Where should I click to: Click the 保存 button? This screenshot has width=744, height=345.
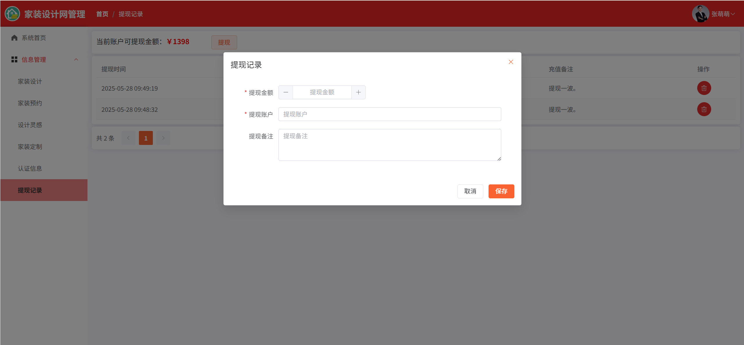[501, 191]
